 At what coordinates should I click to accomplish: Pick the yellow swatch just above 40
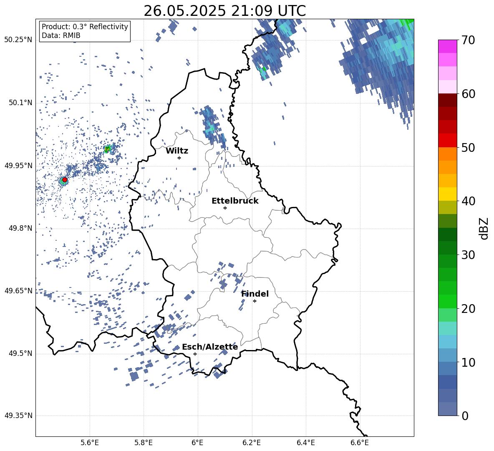coord(448,194)
